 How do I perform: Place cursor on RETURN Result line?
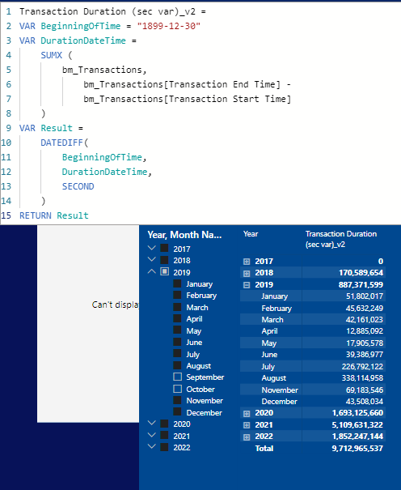pos(54,215)
